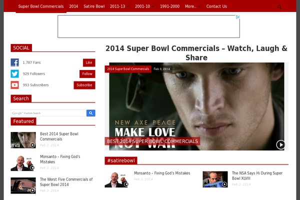Click the banner advertisement box
The height and width of the screenshot is (200, 300).
pyautogui.click(x=148, y=26)
